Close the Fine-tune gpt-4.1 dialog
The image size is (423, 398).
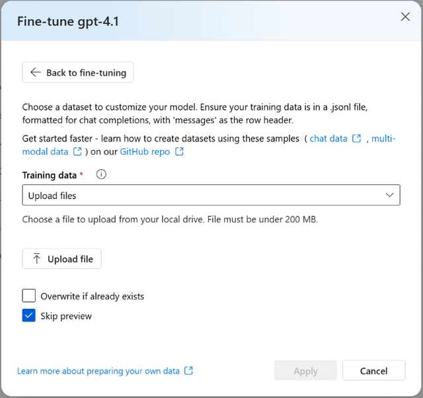(405, 17)
